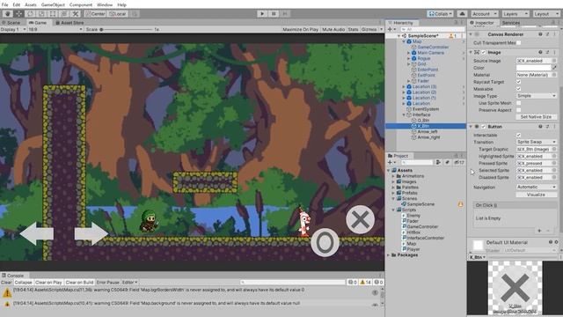Image resolution: width=563 pixels, height=317 pixels.
Task: Click the Pause button
Action: pyautogui.click(x=274, y=14)
